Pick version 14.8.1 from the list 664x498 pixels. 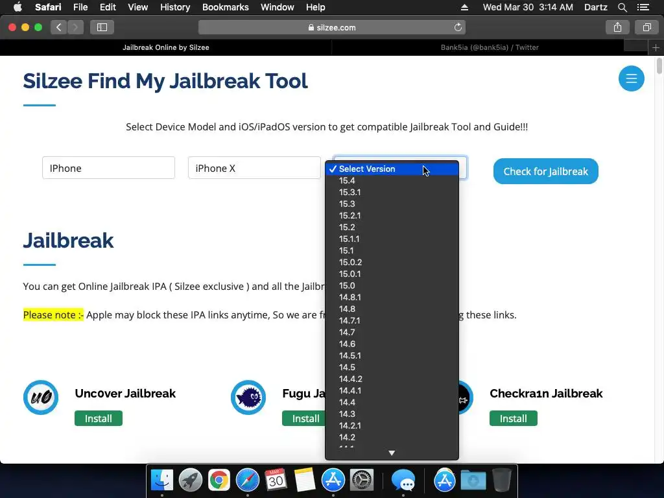pyautogui.click(x=392, y=297)
